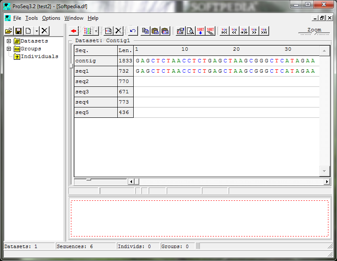Click the floppy disk save icon
The image size is (337, 261).
point(18,31)
